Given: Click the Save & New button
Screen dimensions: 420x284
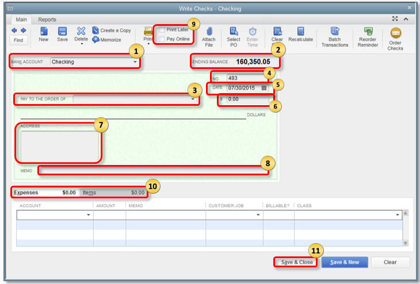Looking at the screenshot, I should coord(344,262).
